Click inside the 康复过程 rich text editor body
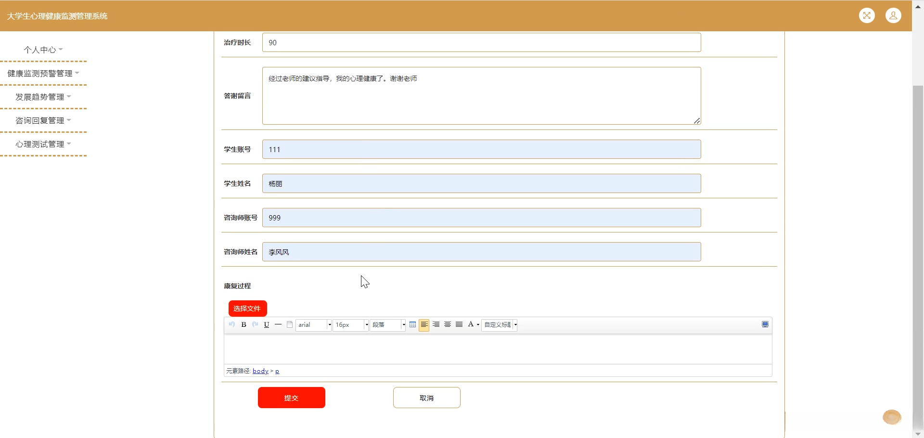Viewport: 924px width, 438px height. coord(498,349)
